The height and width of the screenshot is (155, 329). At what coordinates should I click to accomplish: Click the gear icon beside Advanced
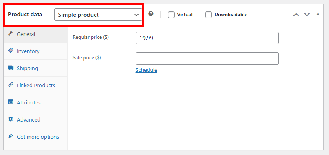tap(11, 119)
